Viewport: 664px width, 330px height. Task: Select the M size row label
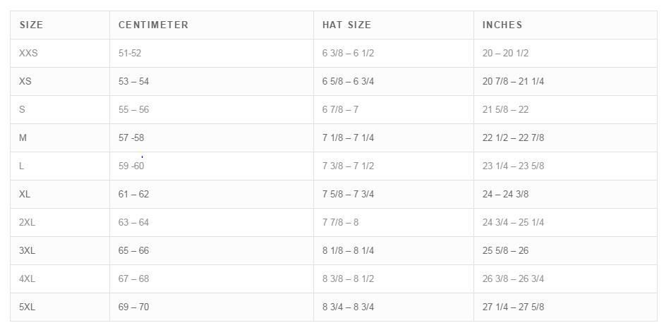pos(23,137)
